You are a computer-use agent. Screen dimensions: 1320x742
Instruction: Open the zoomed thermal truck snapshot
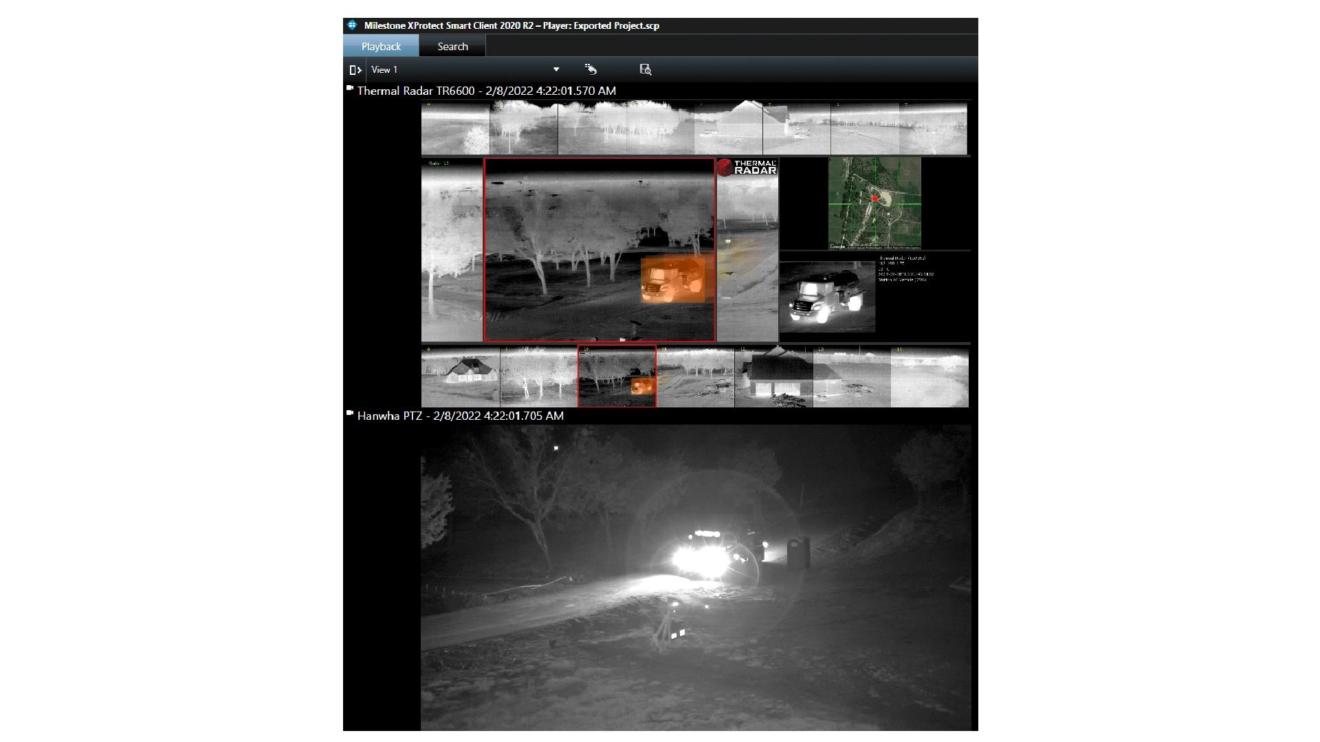tap(828, 297)
